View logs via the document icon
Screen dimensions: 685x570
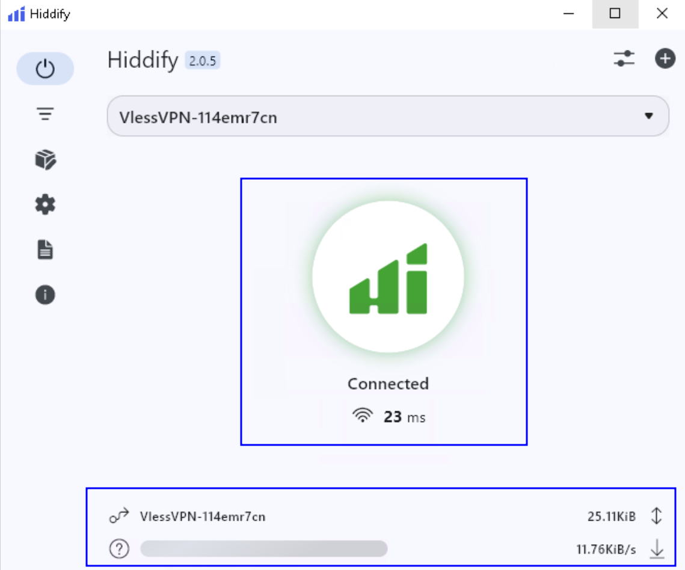(x=45, y=249)
